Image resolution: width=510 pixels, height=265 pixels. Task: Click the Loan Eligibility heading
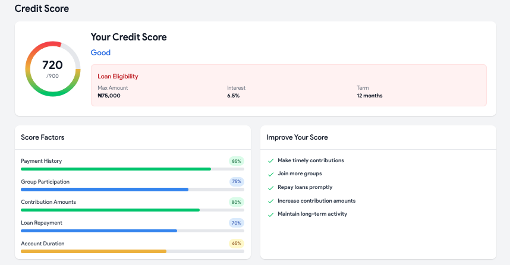click(x=118, y=77)
